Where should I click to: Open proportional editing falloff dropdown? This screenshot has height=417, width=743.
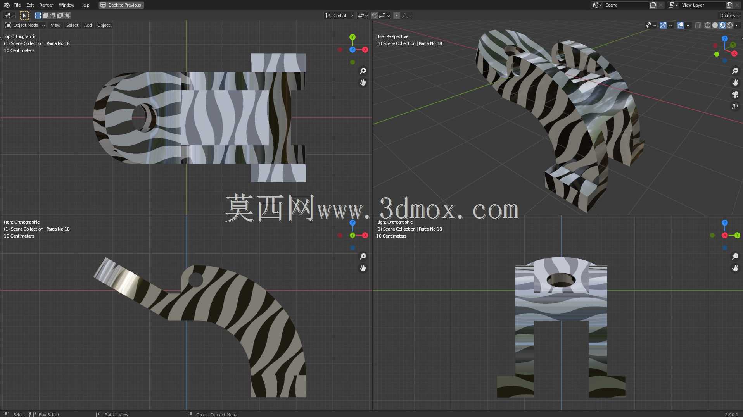pos(407,16)
